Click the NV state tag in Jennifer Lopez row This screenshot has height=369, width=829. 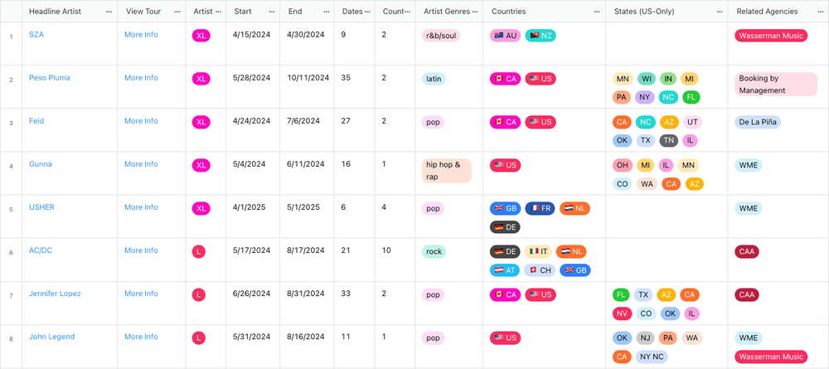tap(623, 313)
